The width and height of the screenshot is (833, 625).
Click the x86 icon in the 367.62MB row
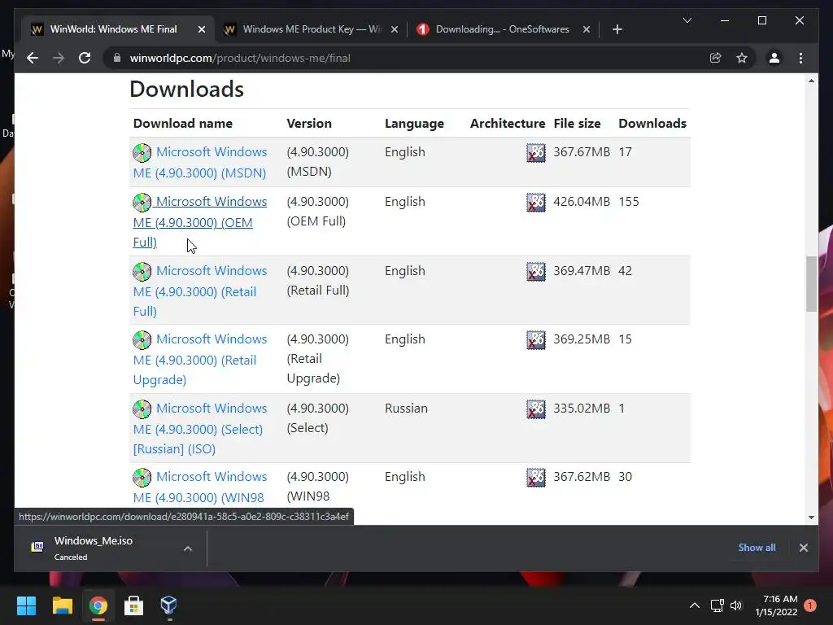point(535,477)
